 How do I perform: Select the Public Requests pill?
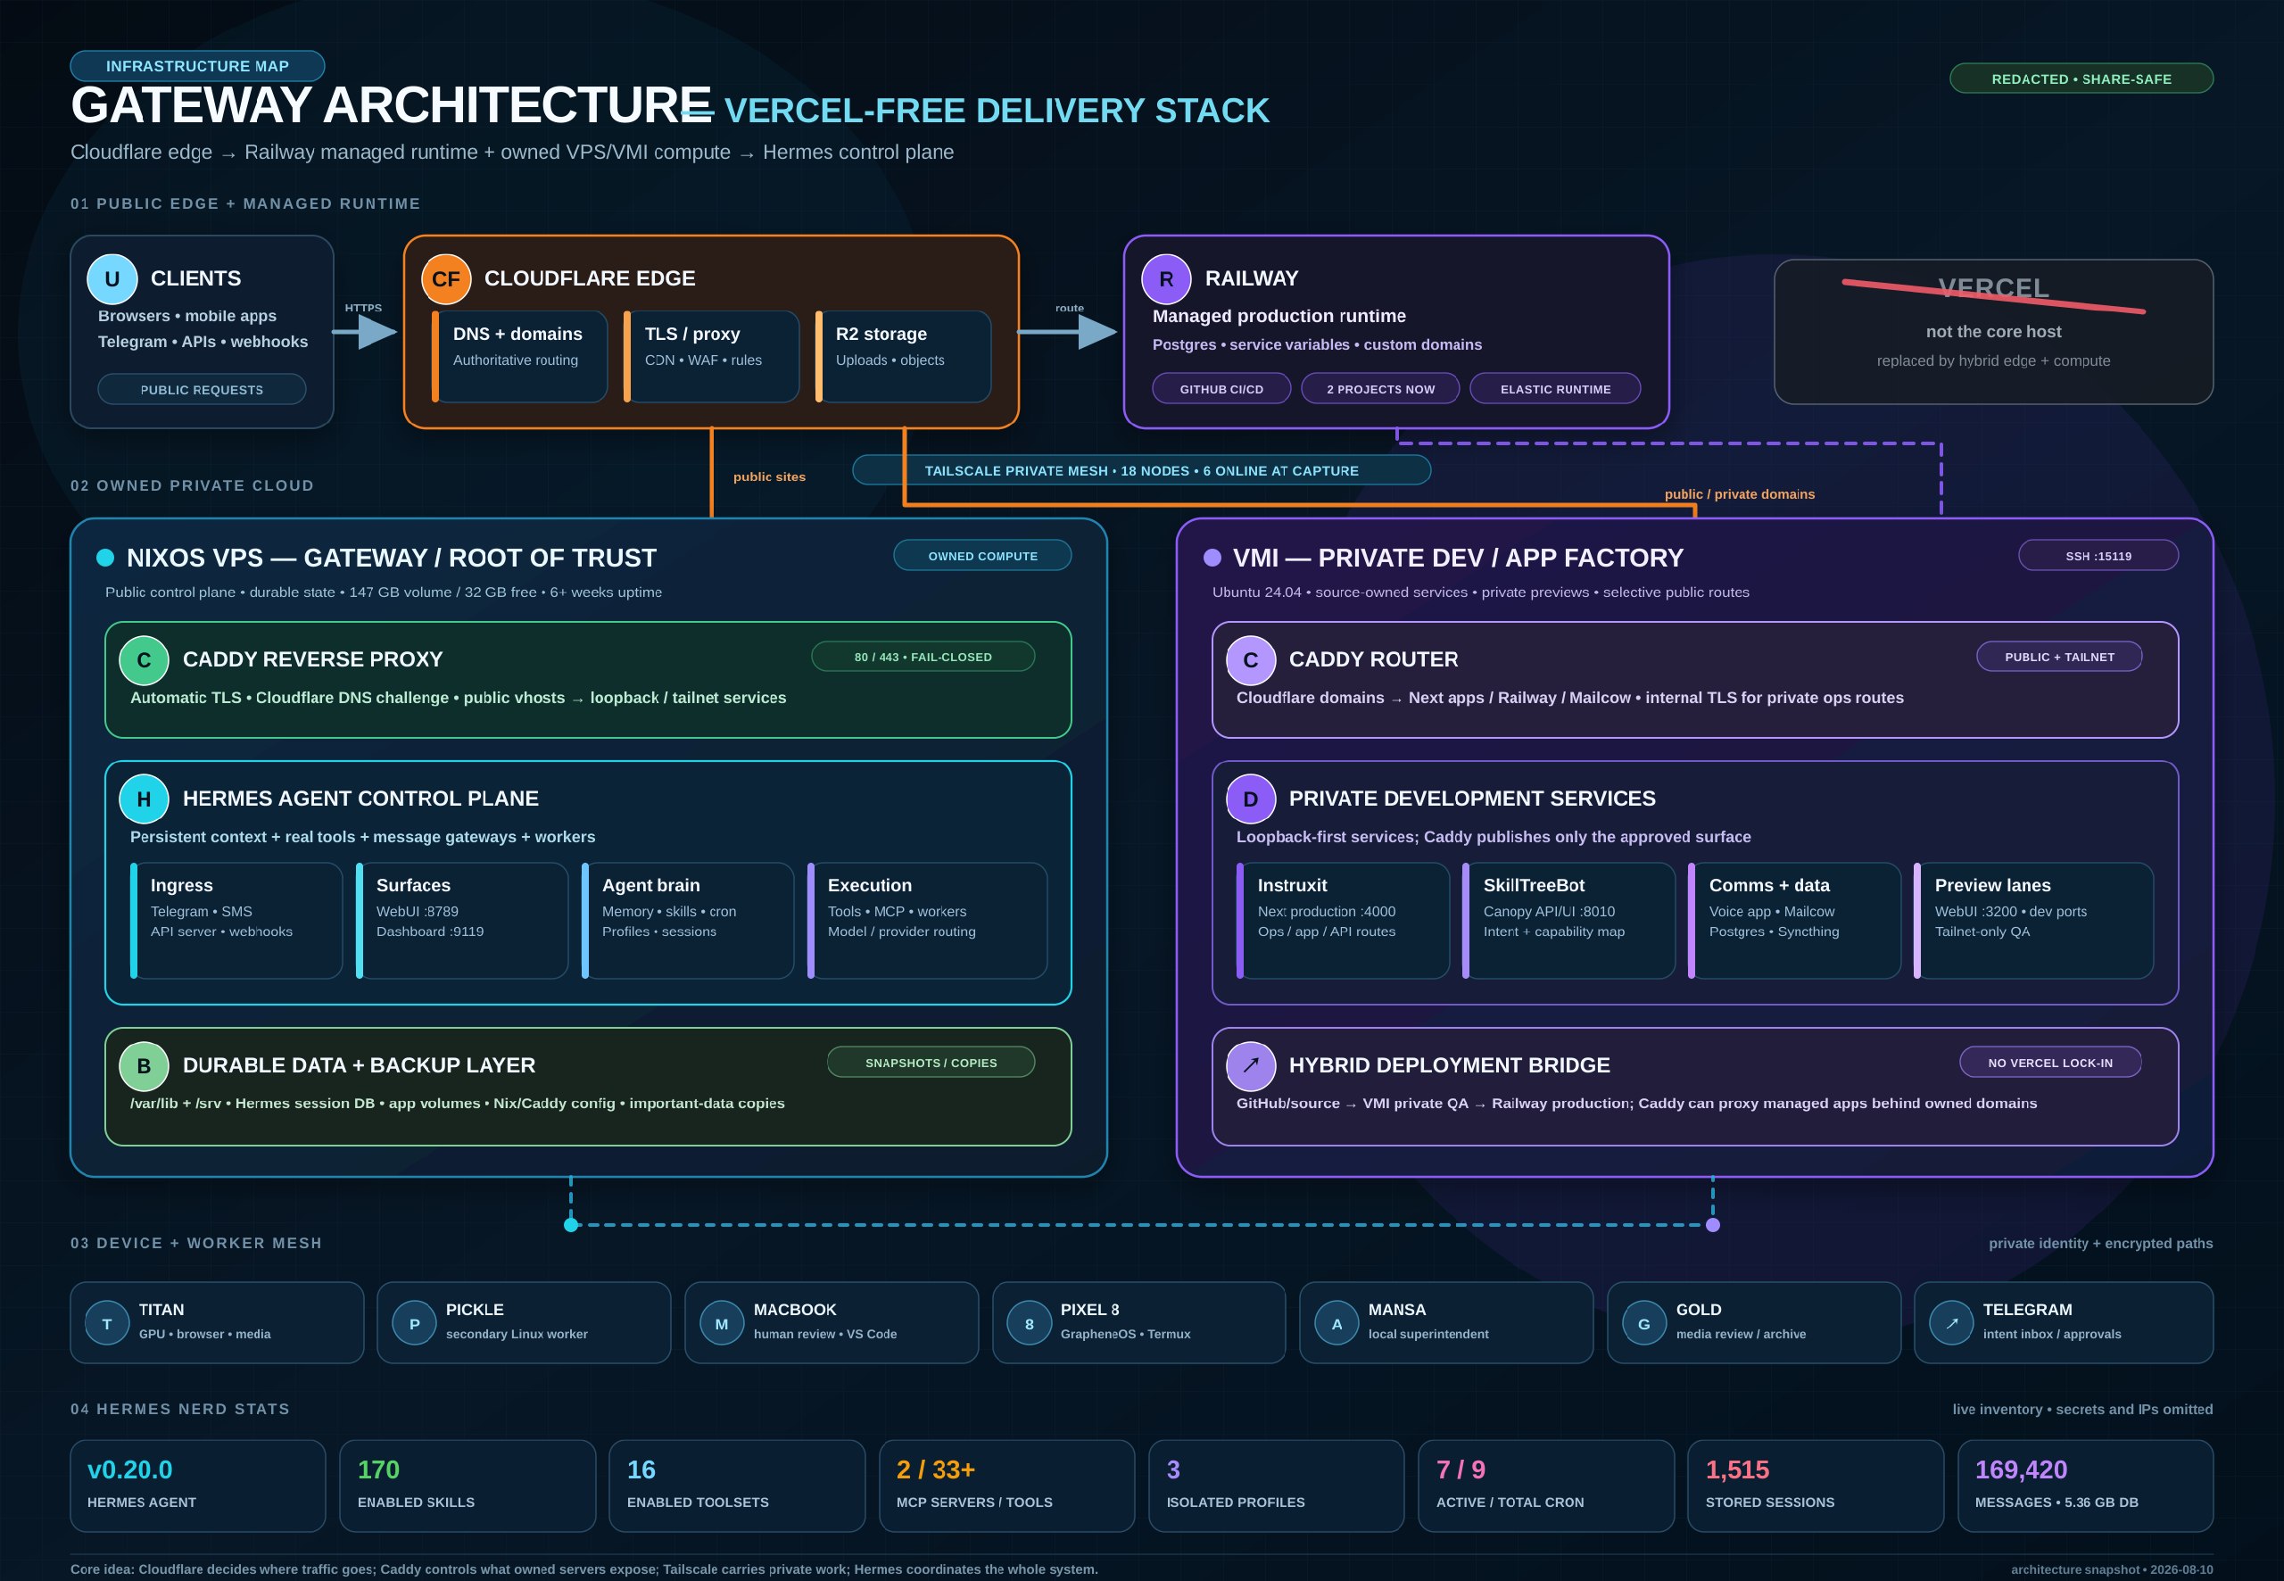click(202, 389)
